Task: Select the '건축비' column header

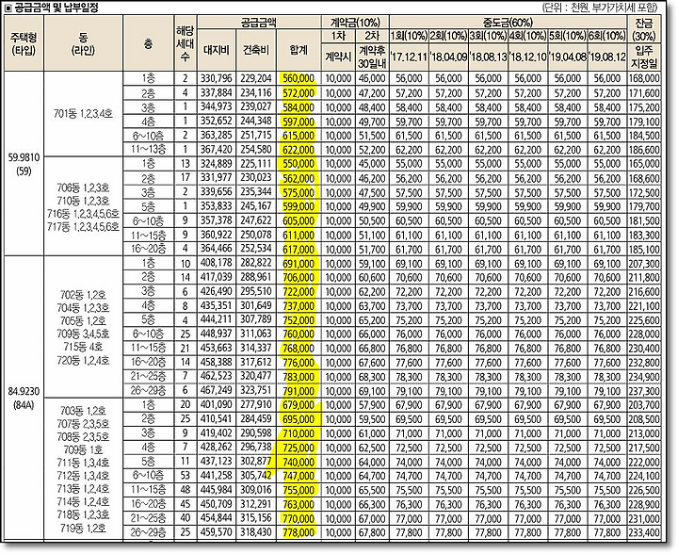Action: point(256,50)
